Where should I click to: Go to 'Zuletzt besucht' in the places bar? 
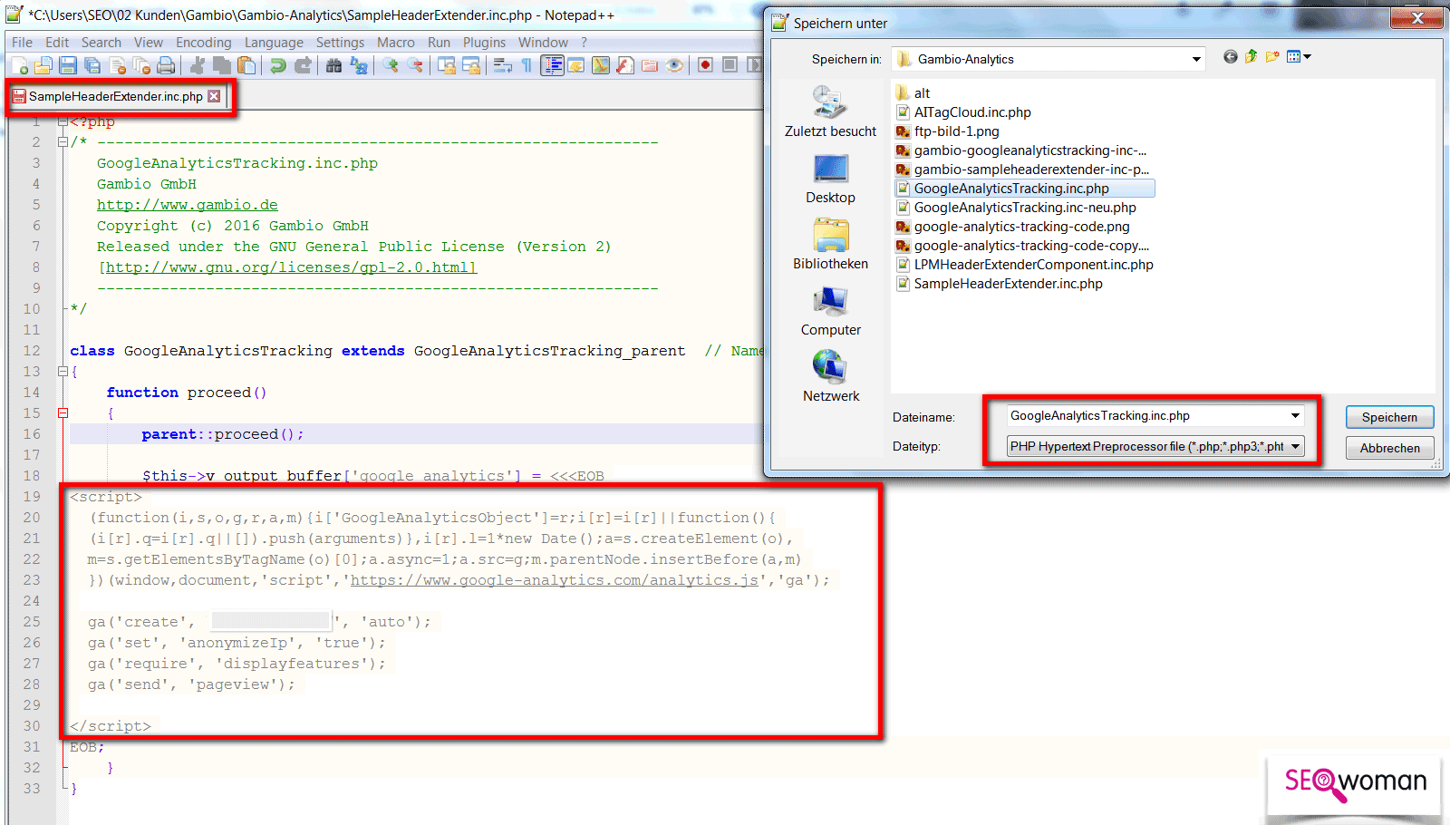pos(830,112)
